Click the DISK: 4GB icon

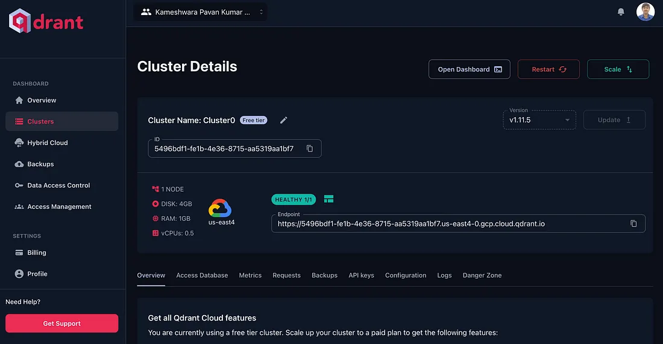[156, 204]
